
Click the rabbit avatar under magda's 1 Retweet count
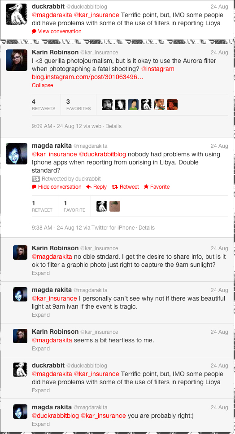[102, 206]
